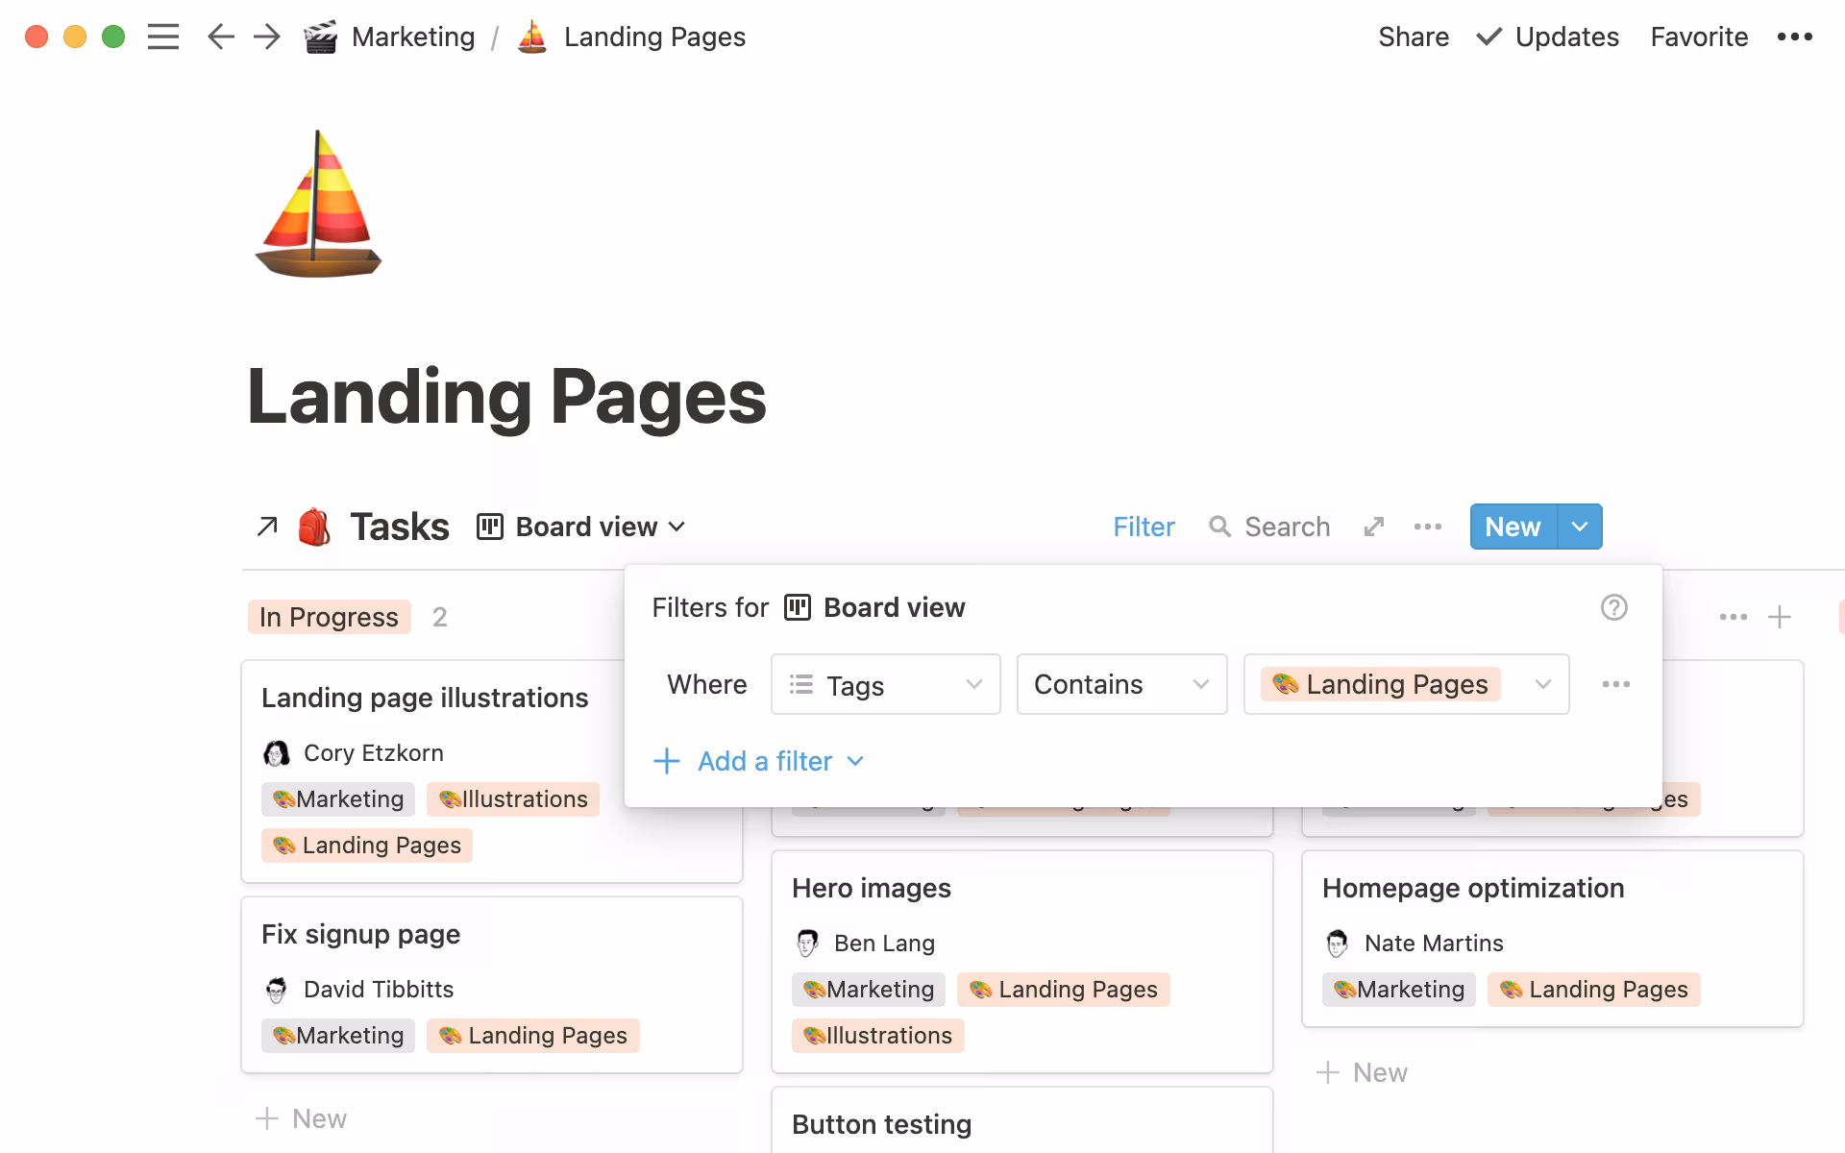Toggle Favorite for the Landing Pages page

coord(1699,37)
